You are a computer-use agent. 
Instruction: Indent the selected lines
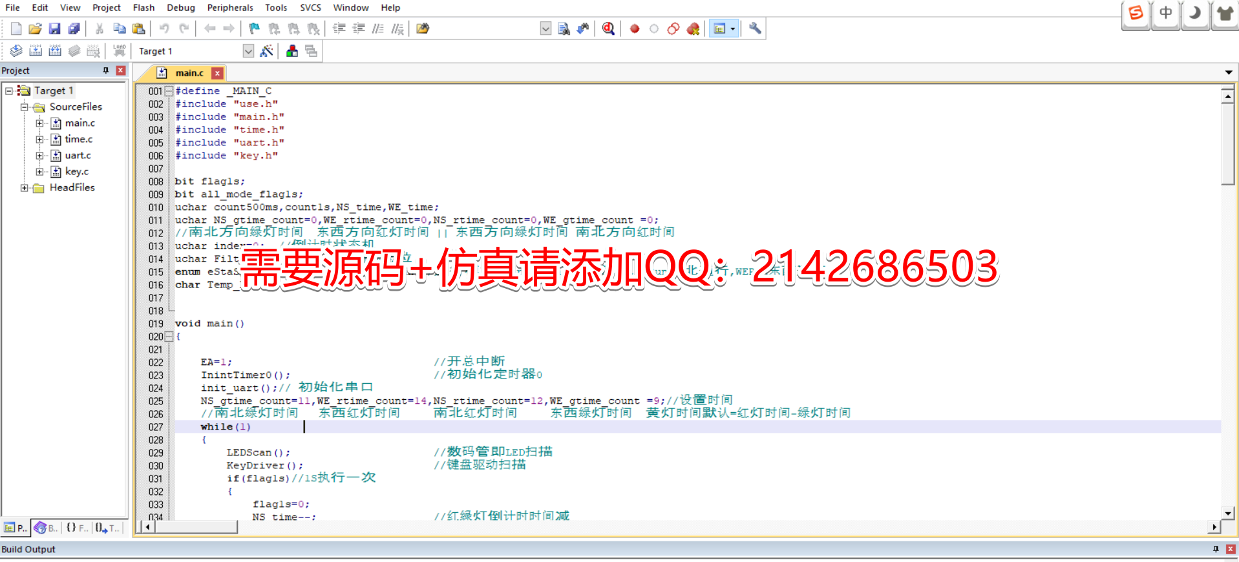(339, 28)
